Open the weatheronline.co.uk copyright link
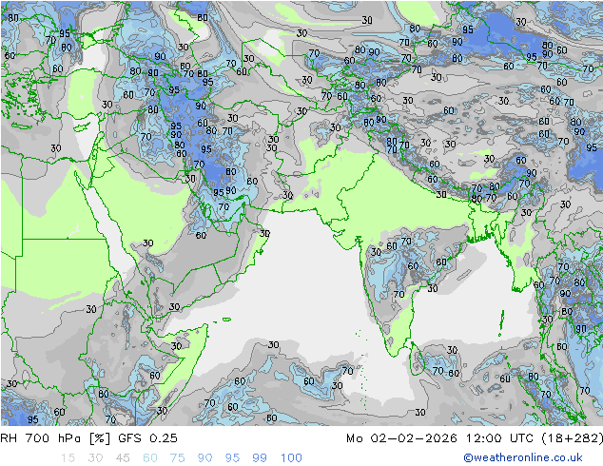The width and height of the screenshot is (603, 466). pos(523,457)
